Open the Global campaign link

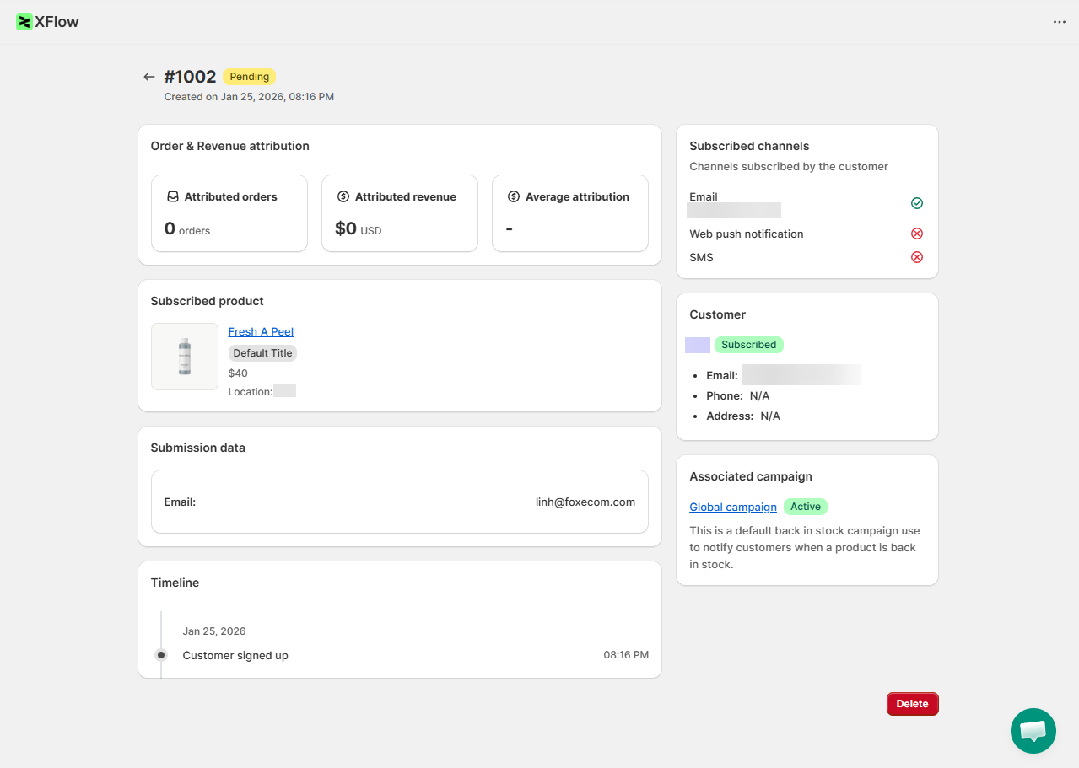pos(733,507)
